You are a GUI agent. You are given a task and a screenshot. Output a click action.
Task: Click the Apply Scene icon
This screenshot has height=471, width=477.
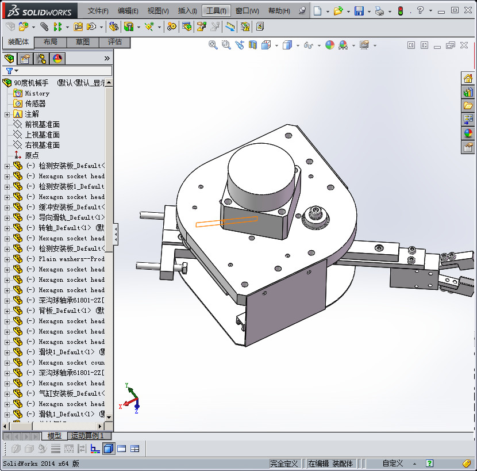[343, 45]
